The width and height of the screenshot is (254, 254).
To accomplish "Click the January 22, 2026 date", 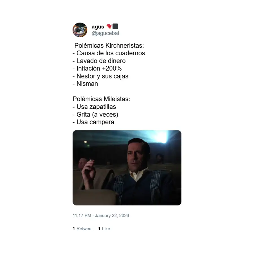I will point(112,216).
